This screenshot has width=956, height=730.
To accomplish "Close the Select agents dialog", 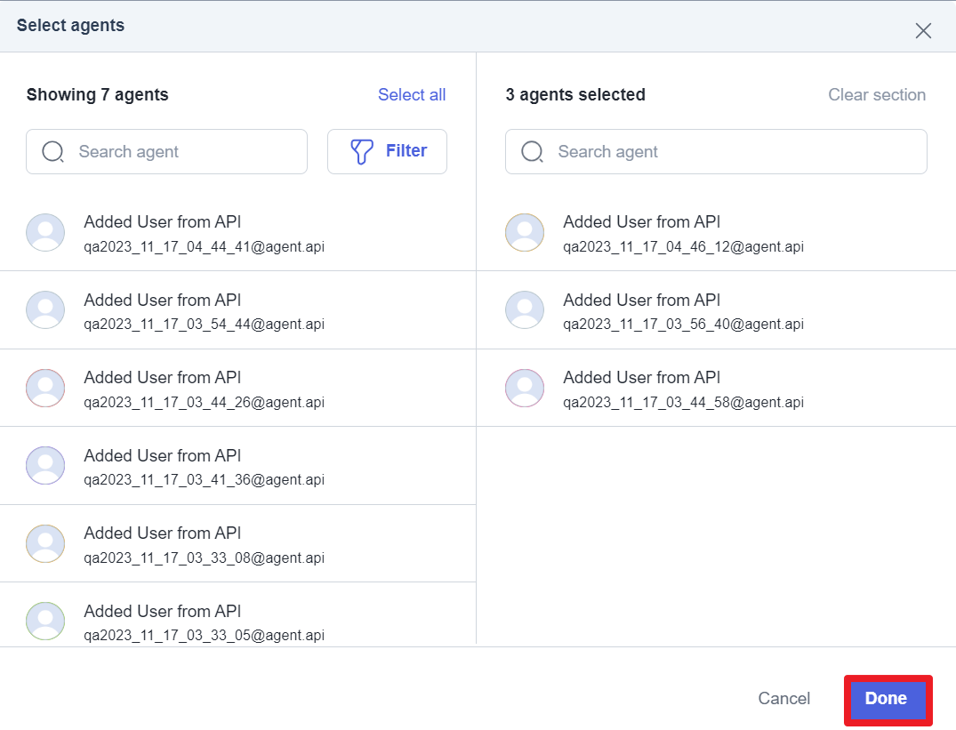I will pos(923,30).
